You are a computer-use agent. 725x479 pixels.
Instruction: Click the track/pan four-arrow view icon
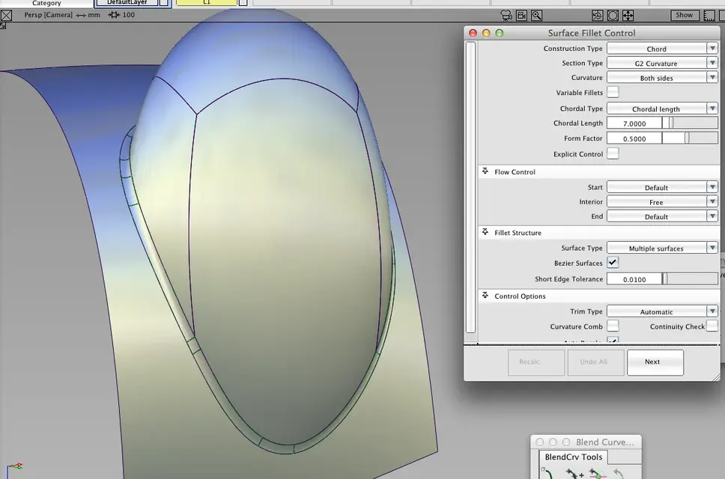click(x=628, y=15)
